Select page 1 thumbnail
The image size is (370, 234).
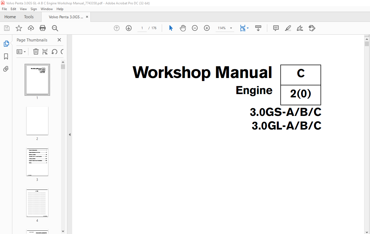(x=37, y=80)
